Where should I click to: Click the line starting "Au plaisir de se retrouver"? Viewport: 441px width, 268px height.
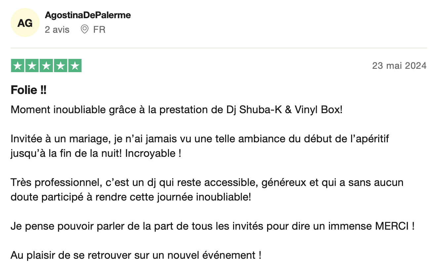point(136,255)
